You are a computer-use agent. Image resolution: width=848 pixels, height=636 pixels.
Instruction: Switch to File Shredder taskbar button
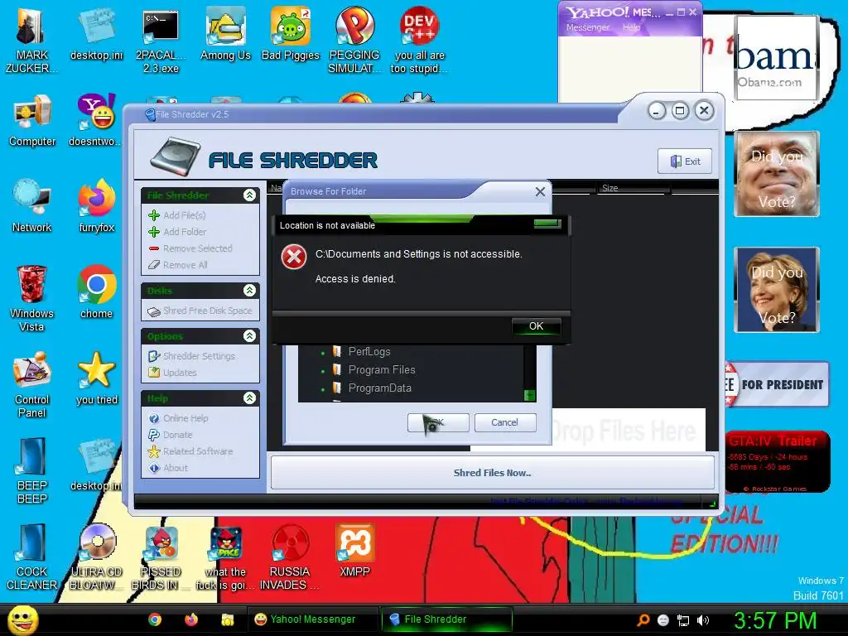tap(446, 619)
